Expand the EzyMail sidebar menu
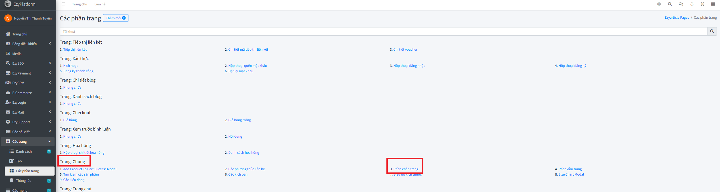Image resolution: width=720 pixels, height=192 pixels. coord(28,112)
